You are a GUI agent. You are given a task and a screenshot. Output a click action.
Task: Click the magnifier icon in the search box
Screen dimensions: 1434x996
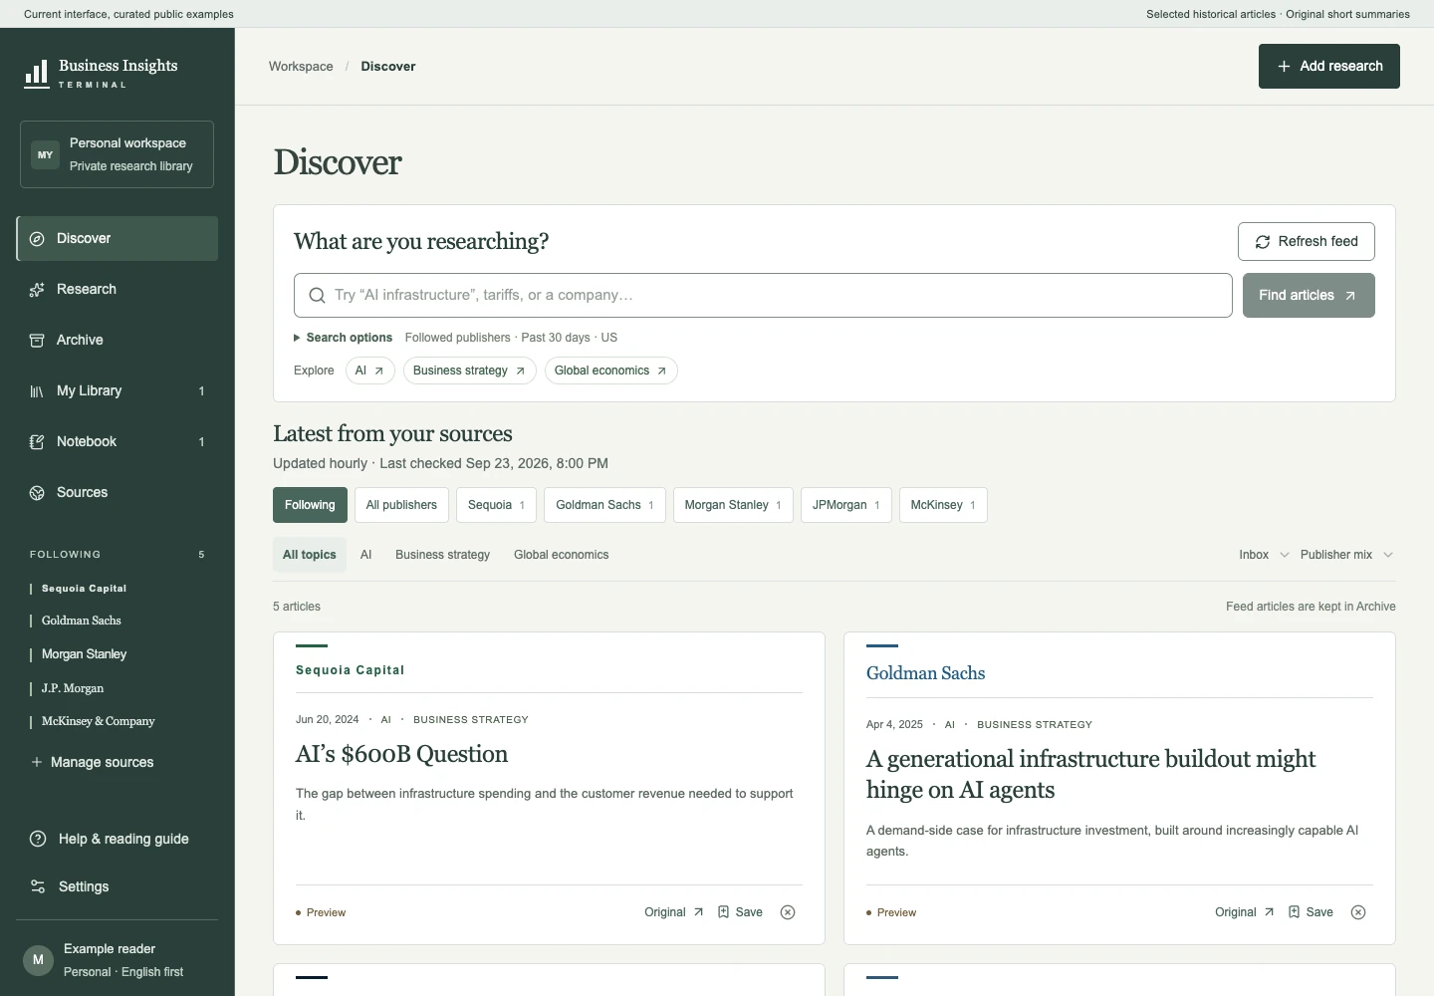click(x=317, y=296)
